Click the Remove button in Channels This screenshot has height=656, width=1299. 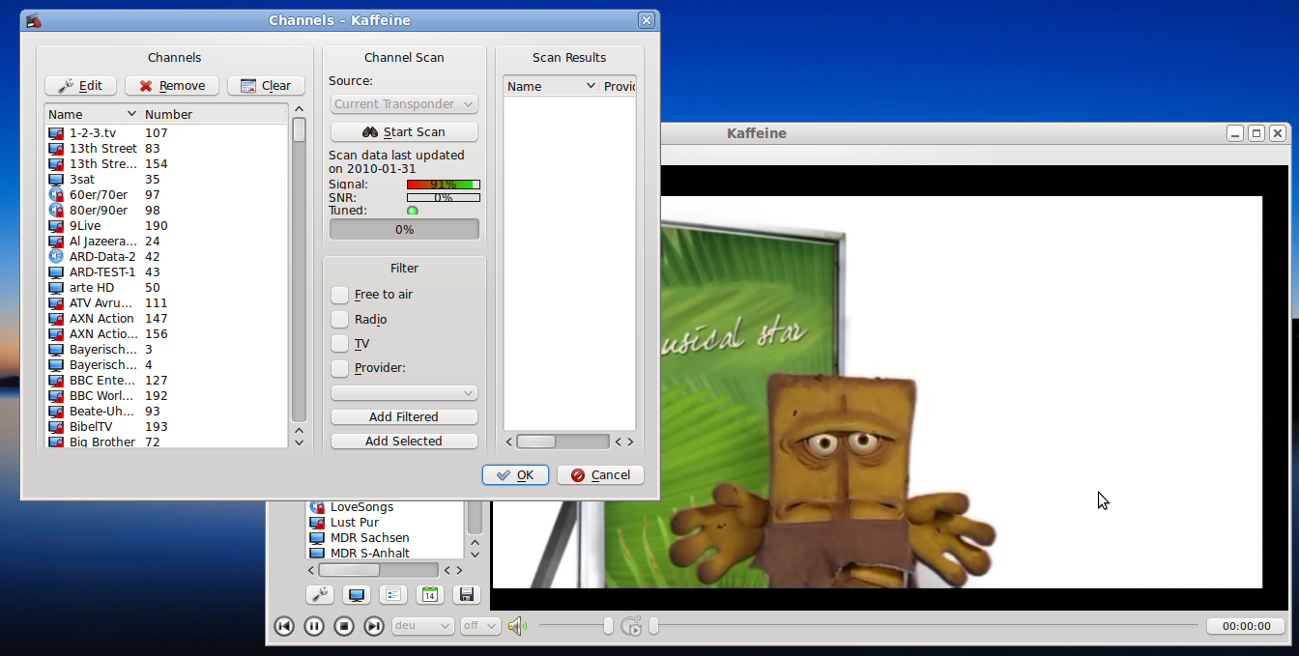(x=172, y=86)
